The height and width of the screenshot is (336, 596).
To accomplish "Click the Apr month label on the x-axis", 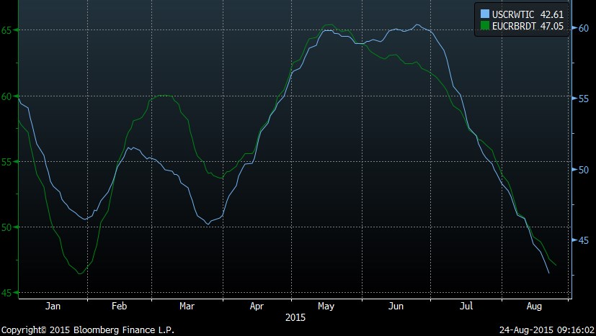I will [257, 307].
